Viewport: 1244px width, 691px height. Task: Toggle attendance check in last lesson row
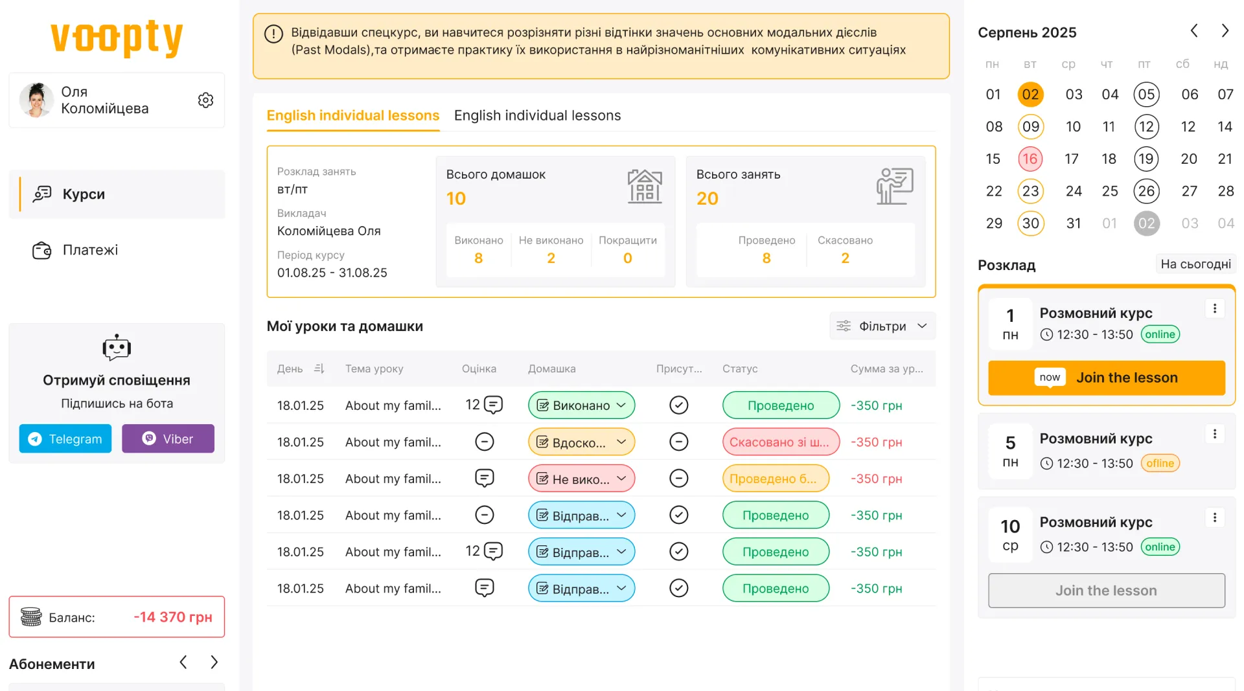[x=678, y=588]
